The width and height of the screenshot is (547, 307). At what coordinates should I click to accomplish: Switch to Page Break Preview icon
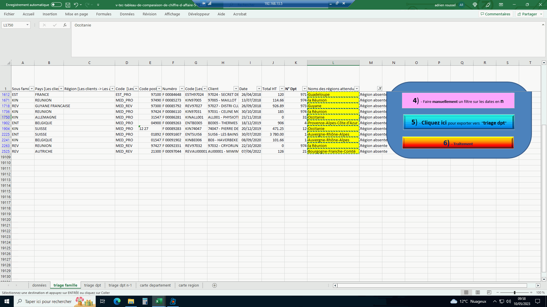[x=489, y=293]
